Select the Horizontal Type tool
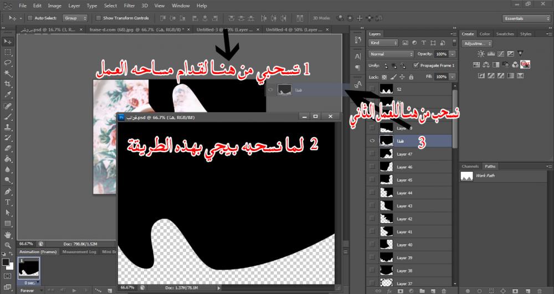This screenshot has height=294, width=554. (8, 202)
